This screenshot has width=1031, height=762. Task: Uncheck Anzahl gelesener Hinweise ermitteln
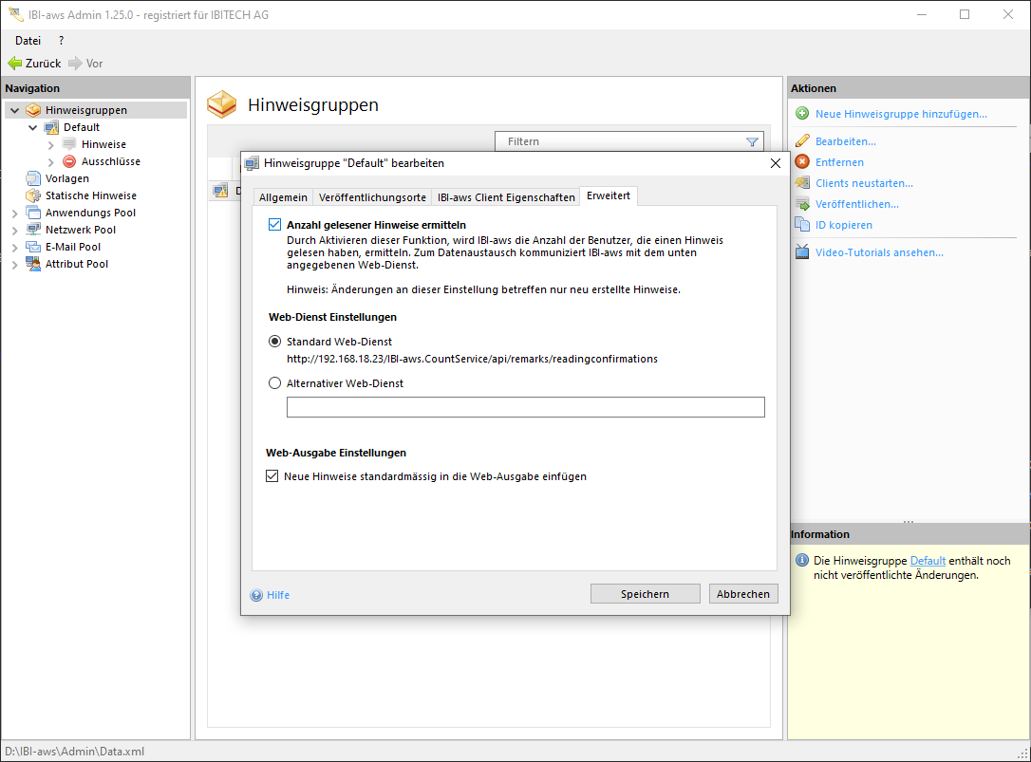[275, 225]
